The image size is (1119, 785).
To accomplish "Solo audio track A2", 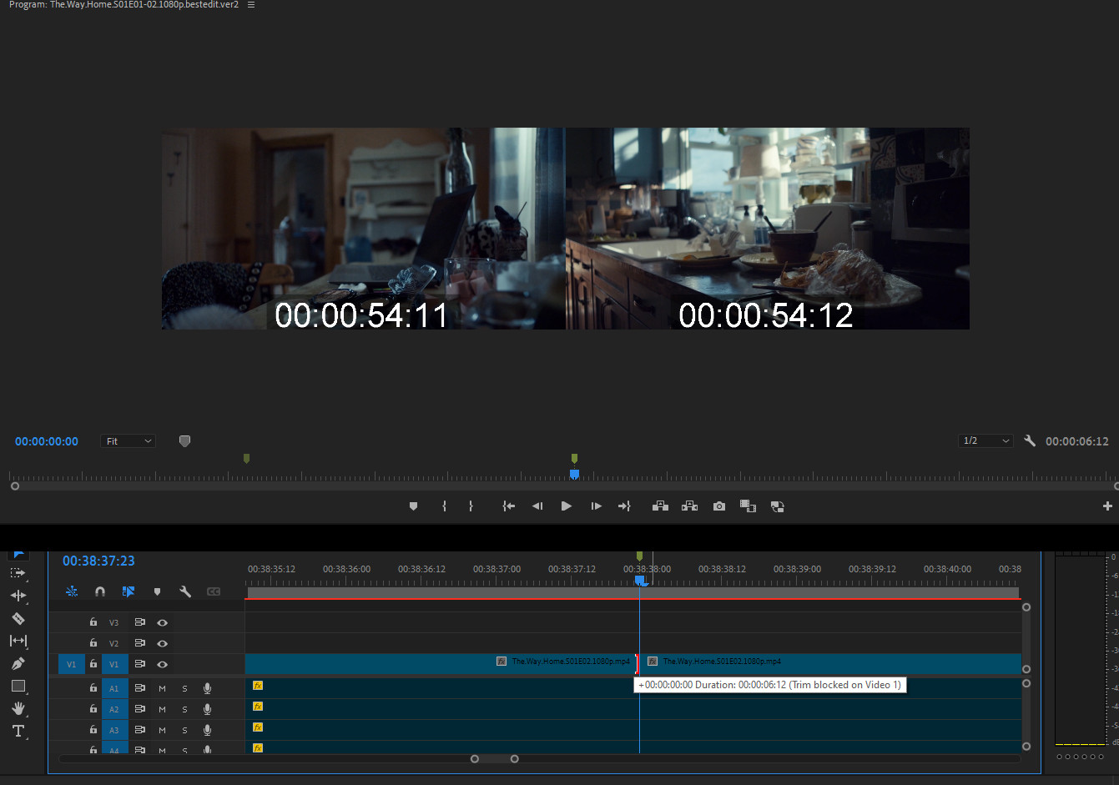I will pos(184,709).
